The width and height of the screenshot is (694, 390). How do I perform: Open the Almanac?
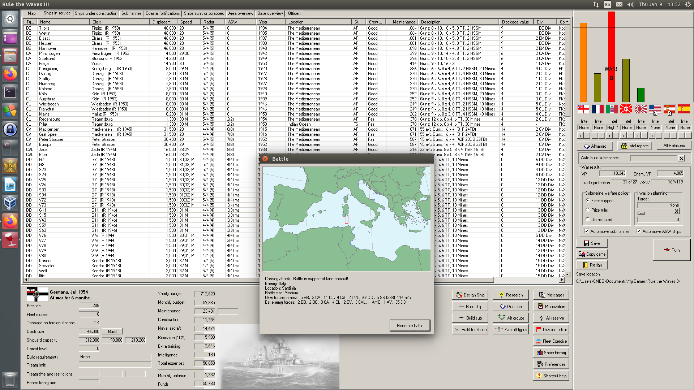595,146
